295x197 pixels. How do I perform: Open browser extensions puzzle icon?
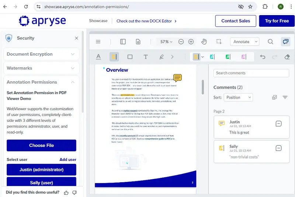[265, 7]
